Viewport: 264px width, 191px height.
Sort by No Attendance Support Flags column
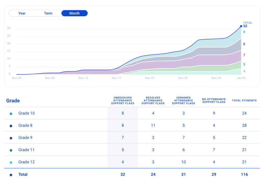click(214, 101)
